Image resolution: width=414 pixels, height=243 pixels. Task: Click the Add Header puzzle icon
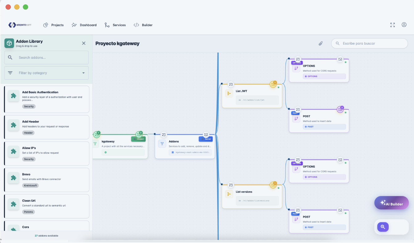[x=14, y=125]
